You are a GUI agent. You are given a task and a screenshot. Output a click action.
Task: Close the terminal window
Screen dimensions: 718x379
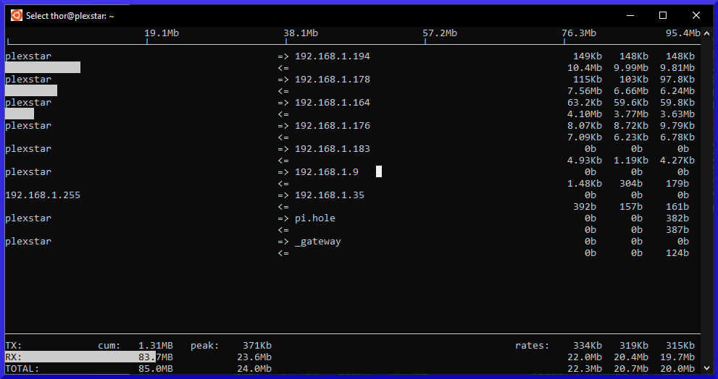tap(696, 15)
